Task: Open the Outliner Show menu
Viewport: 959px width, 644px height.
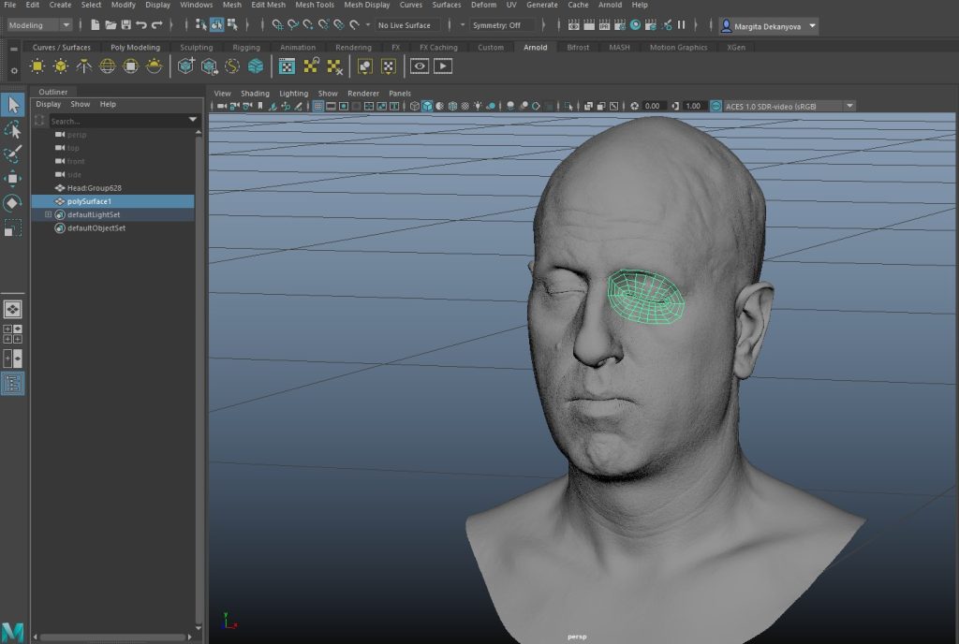Action: [81, 105]
